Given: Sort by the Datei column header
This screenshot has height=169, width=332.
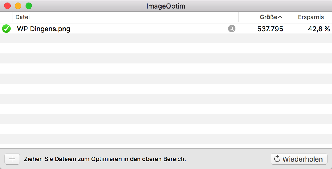Looking at the screenshot, I should pos(126,17).
